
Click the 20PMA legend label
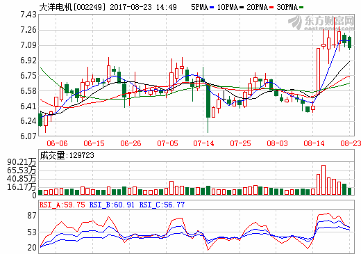[x=257, y=7]
